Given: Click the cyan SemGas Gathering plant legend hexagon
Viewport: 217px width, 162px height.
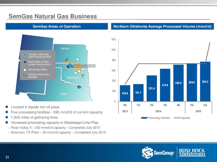Looking at the screenshot, I should (x=25, y=55).
